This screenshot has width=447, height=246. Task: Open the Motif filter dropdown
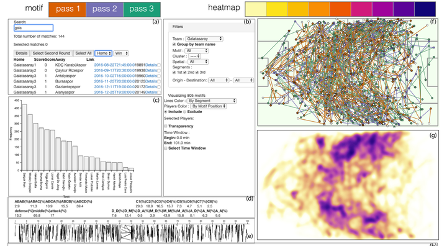point(196,50)
